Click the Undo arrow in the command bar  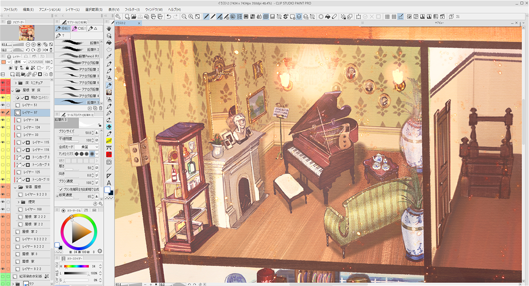[169, 17]
